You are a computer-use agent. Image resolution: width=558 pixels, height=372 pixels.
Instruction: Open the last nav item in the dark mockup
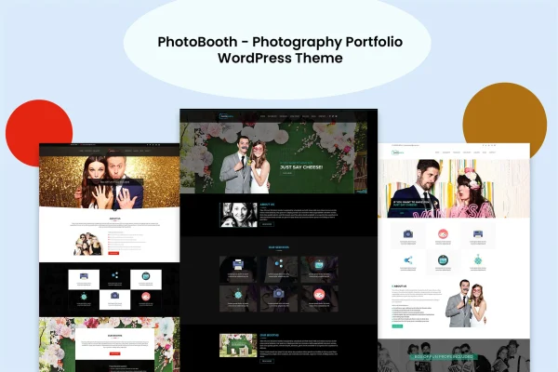coord(322,116)
